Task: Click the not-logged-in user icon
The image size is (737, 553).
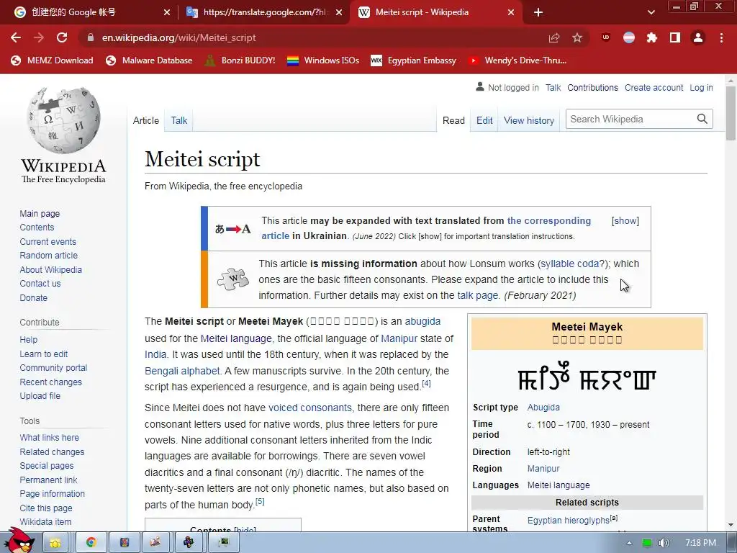Action: [x=480, y=87]
